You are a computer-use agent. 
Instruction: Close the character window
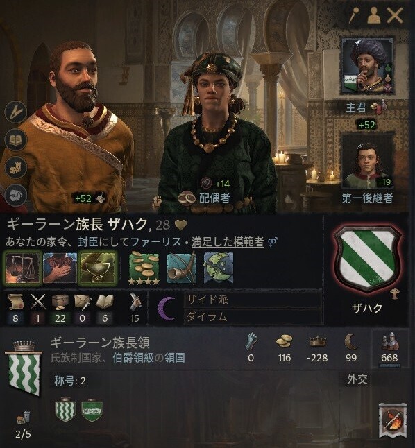point(396,15)
